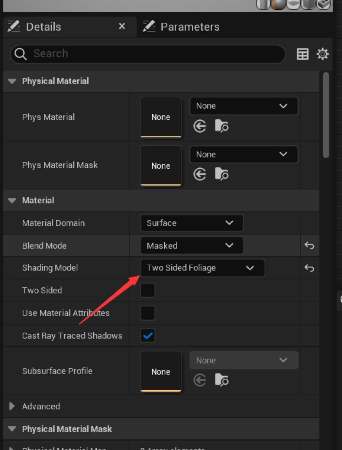Click the Subsurface Profile thumbnail
Screen dimensions: 342x450
(x=161, y=372)
